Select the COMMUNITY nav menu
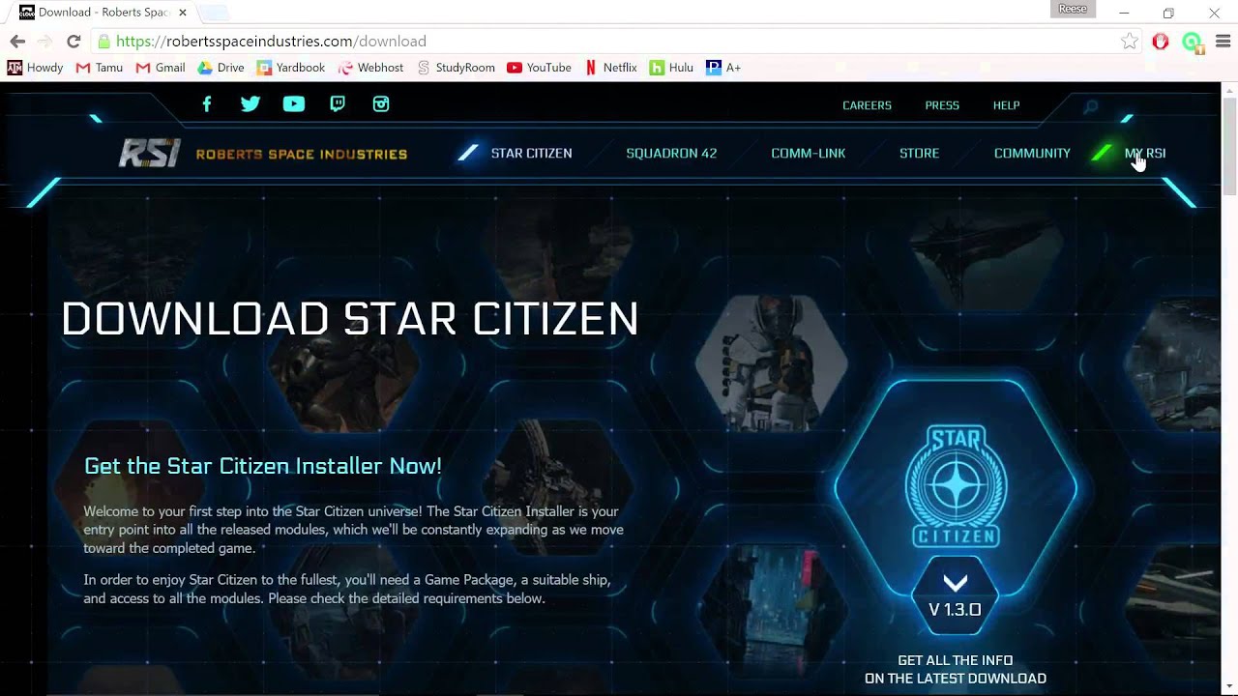The height and width of the screenshot is (696, 1238). pyautogui.click(x=1032, y=153)
